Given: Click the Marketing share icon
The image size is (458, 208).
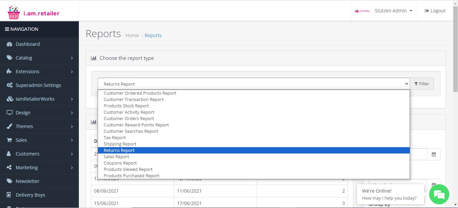Looking at the screenshot, I should click(9, 168).
